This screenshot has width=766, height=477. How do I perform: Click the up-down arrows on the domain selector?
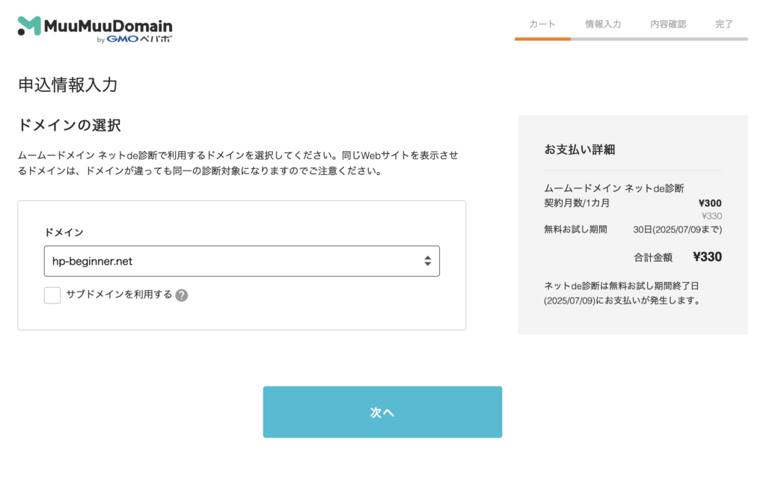[x=427, y=261]
